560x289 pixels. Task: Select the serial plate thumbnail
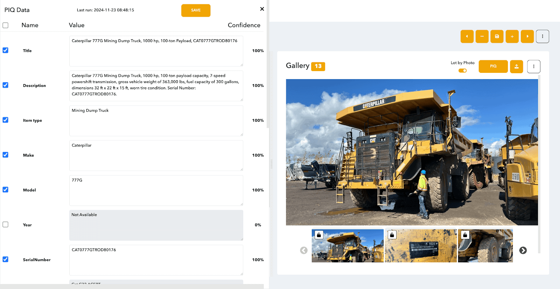421,246
